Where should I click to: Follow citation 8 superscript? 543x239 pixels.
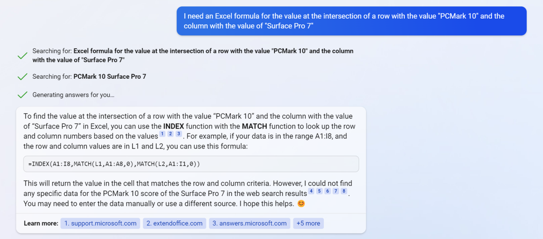tap(344, 191)
